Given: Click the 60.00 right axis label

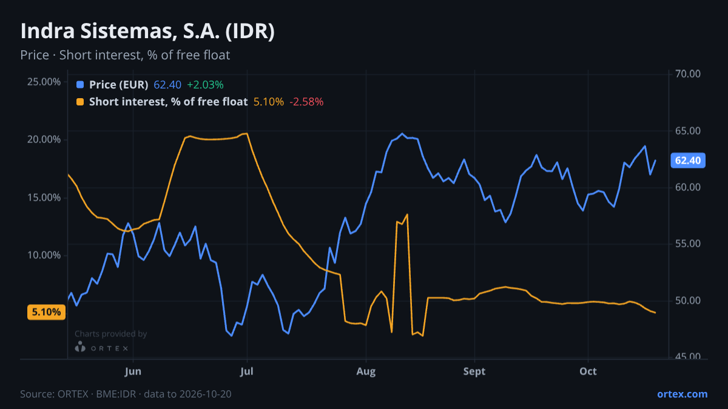Looking at the screenshot, I should coord(688,187).
